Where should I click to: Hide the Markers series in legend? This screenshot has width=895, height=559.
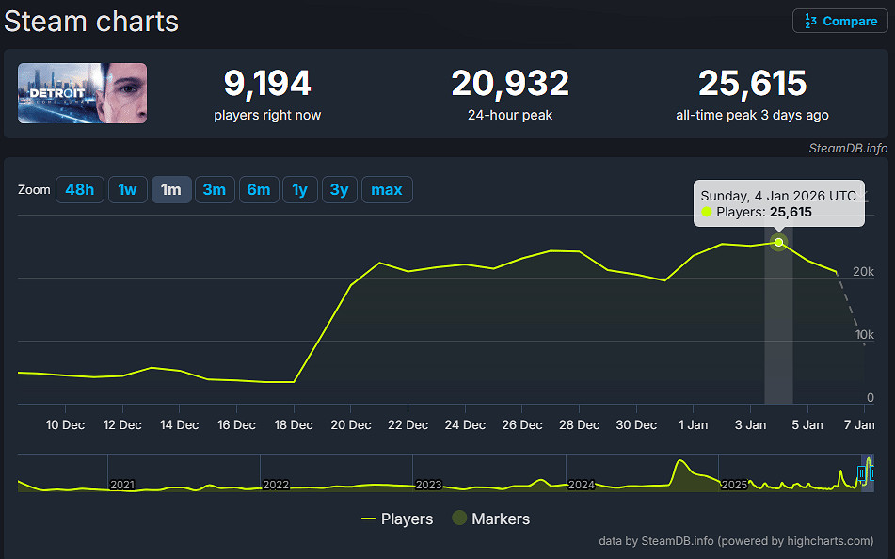(x=490, y=519)
